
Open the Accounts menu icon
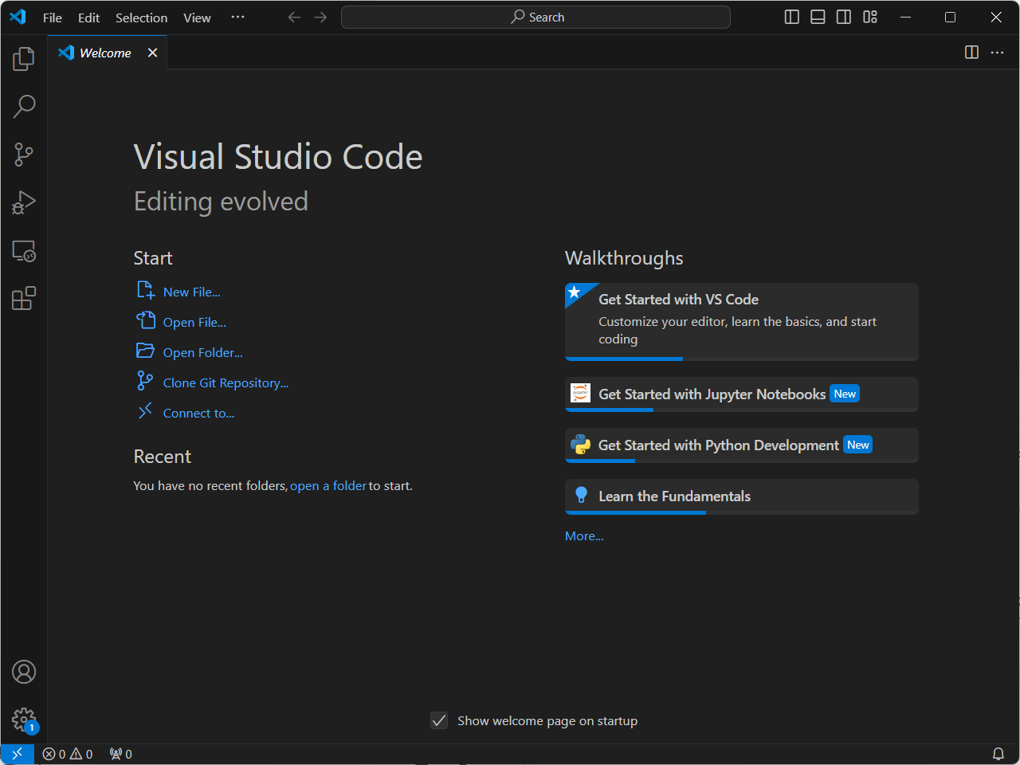24,672
